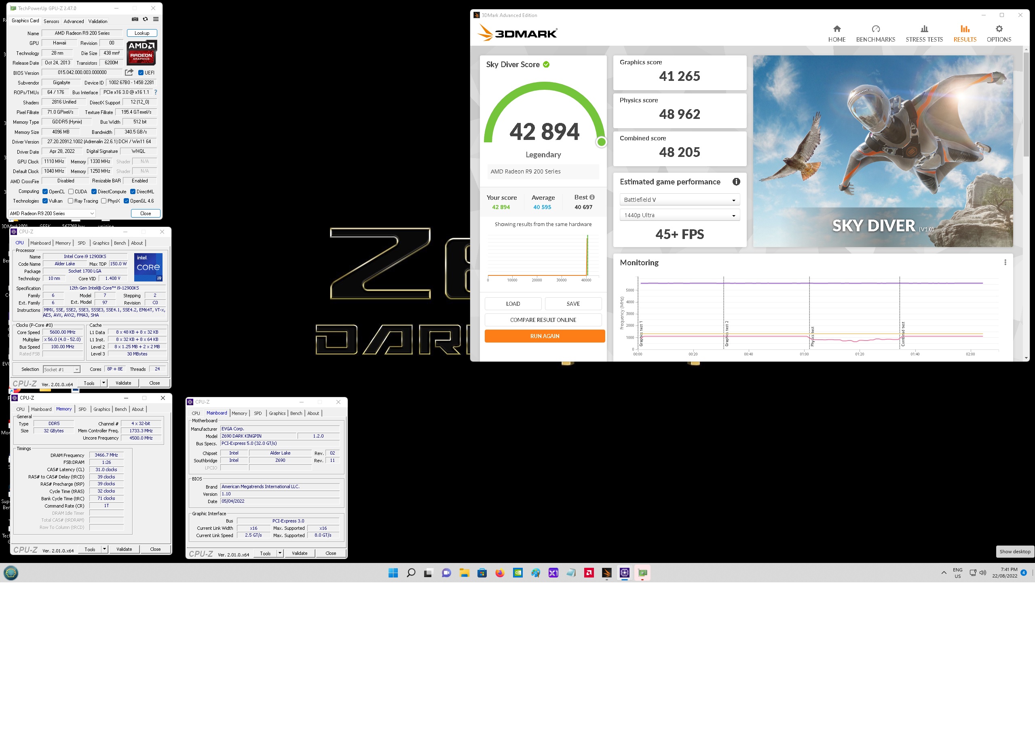Click the 3DMark taskbar icon
Viewport: 1035px width, 734px height.
coord(607,573)
